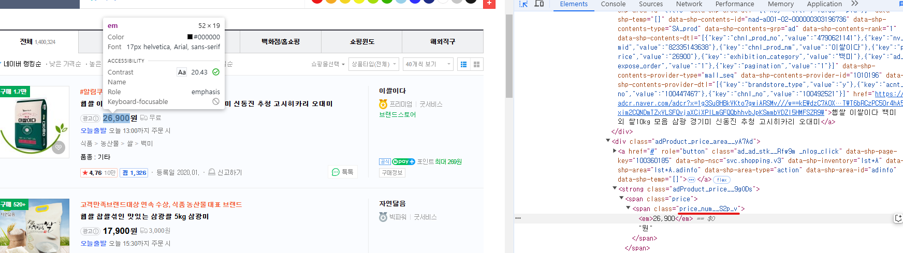
Task: Click the 식품 category breadcrumb
Action: 86,143
